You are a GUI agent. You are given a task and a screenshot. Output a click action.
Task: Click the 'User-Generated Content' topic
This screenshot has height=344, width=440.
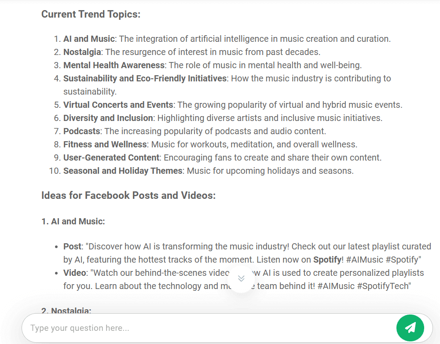click(x=111, y=157)
